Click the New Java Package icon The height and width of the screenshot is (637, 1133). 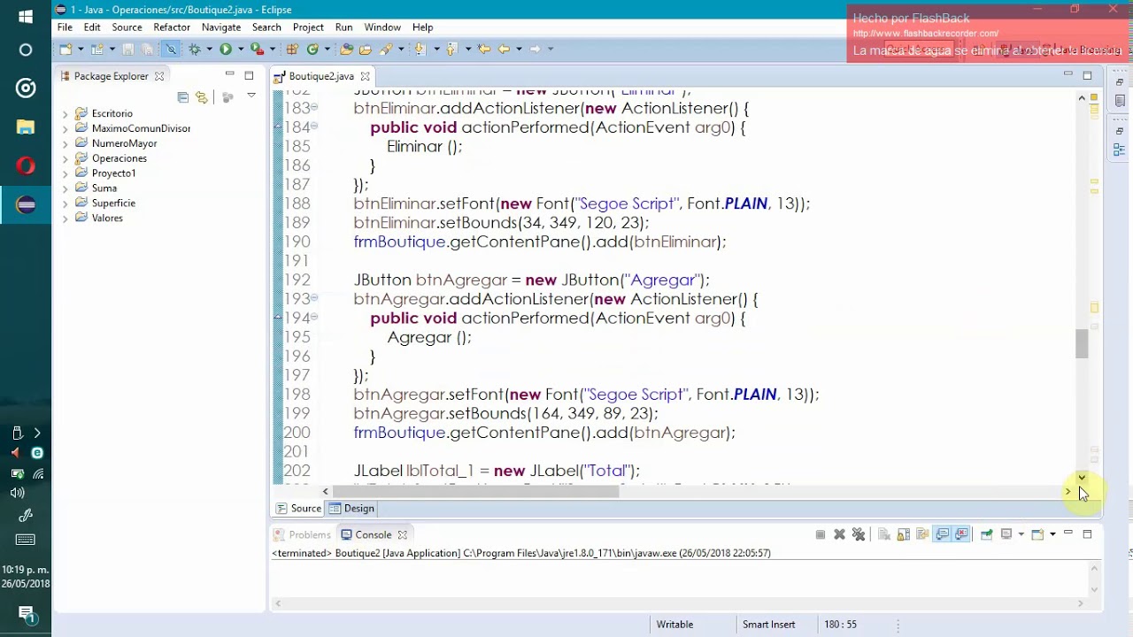point(292,49)
